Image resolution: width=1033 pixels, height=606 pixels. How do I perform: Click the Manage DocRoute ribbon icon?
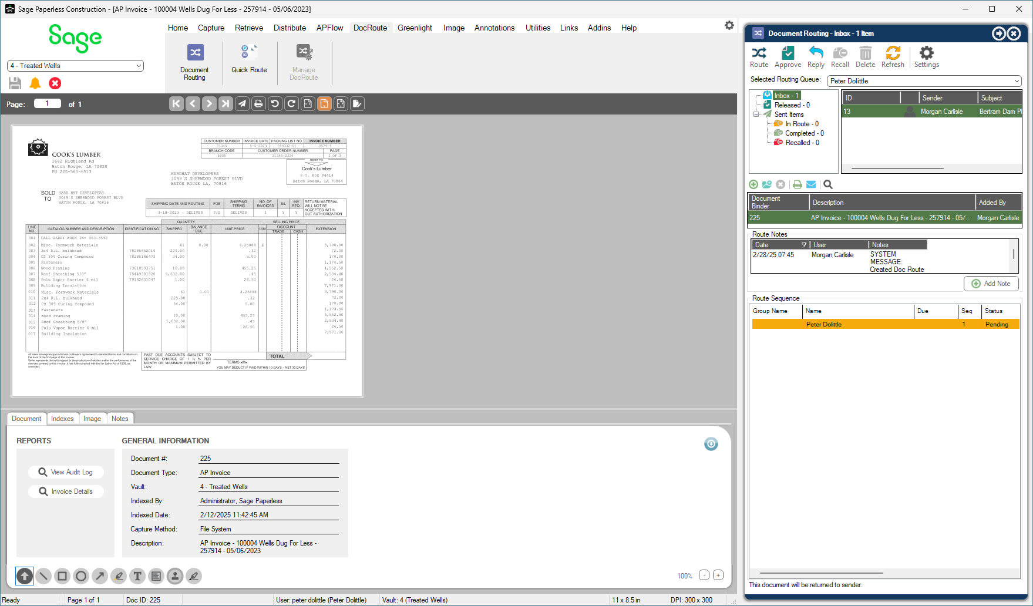click(x=304, y=63)
